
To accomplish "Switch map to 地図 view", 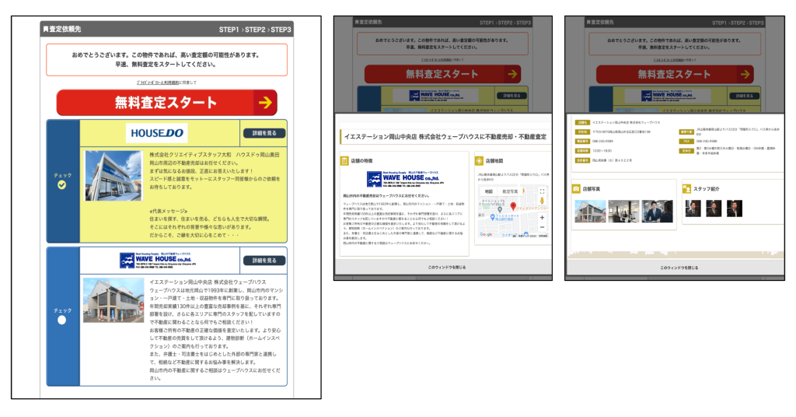I will coord(489,191).
